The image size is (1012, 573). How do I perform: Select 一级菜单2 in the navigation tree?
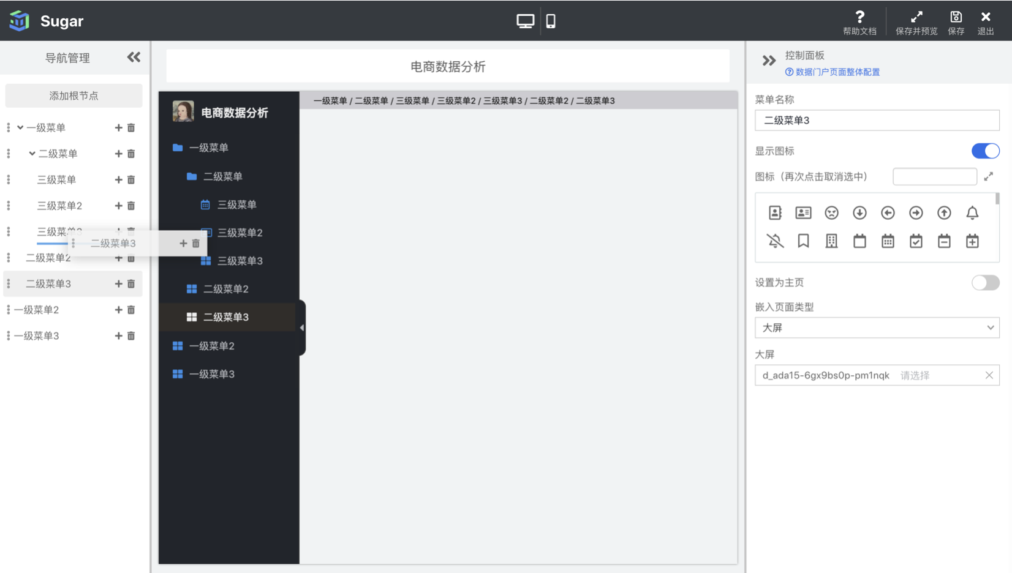click(x=37, y=310)
